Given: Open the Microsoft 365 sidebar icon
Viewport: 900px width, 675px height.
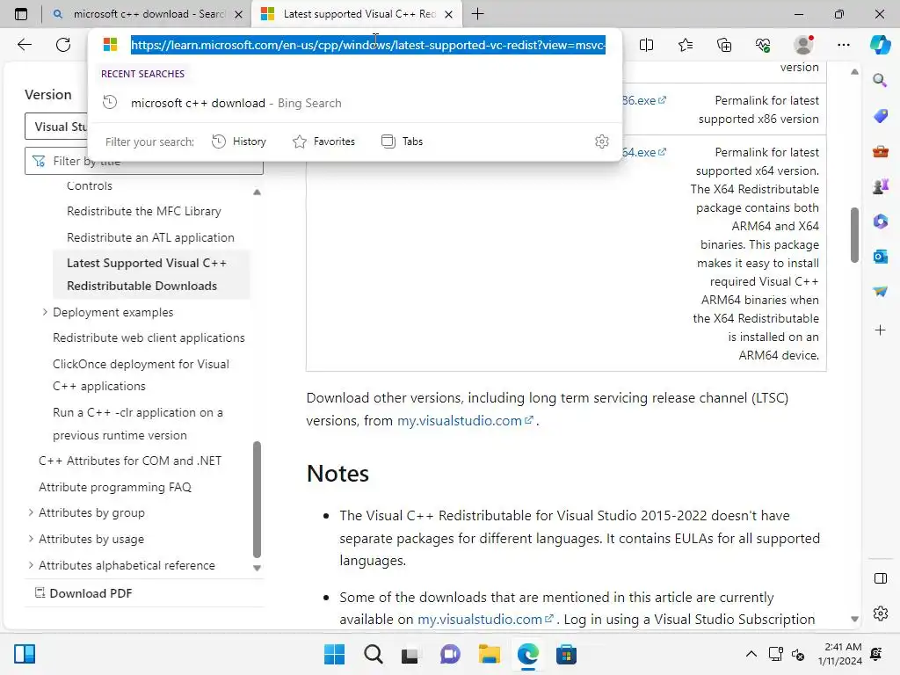Looking at the screenshot, I should pyautogui.click(x=880, y=221).
